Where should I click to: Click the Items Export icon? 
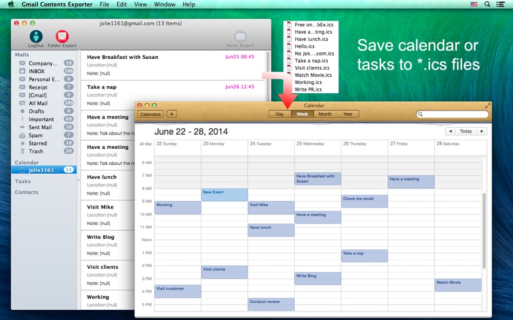240,36
